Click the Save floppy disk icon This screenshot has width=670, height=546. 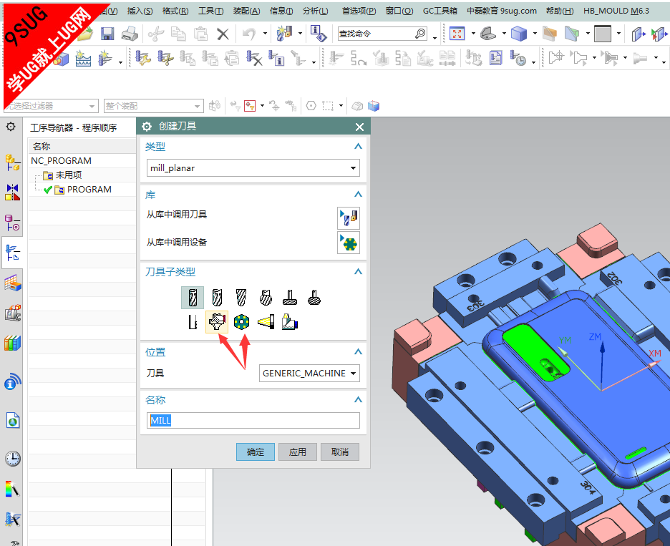(107, 34)
